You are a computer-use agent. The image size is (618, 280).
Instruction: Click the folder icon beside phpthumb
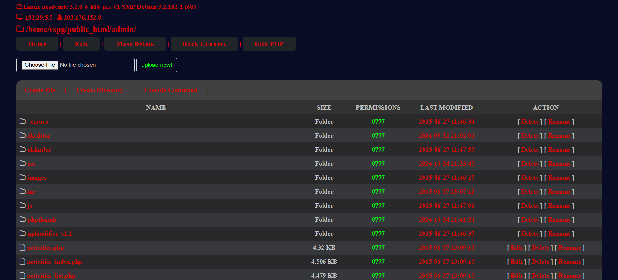click(22, 219)
